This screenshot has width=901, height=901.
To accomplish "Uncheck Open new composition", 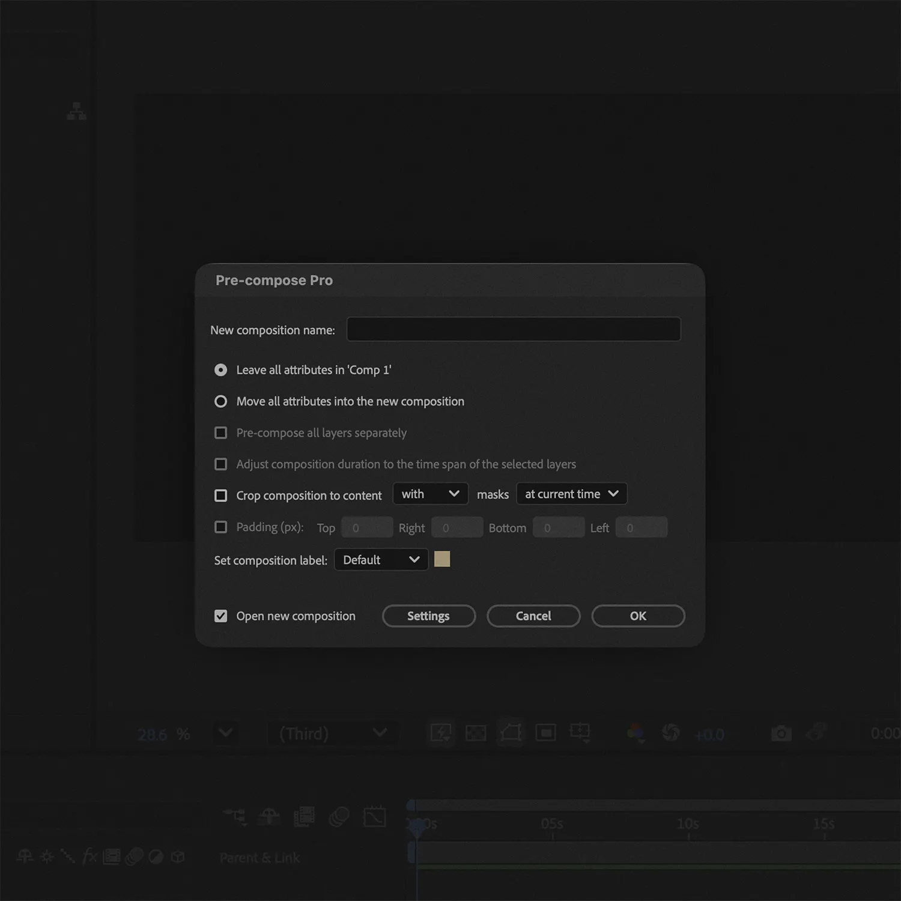I will [x=221, y=616].
